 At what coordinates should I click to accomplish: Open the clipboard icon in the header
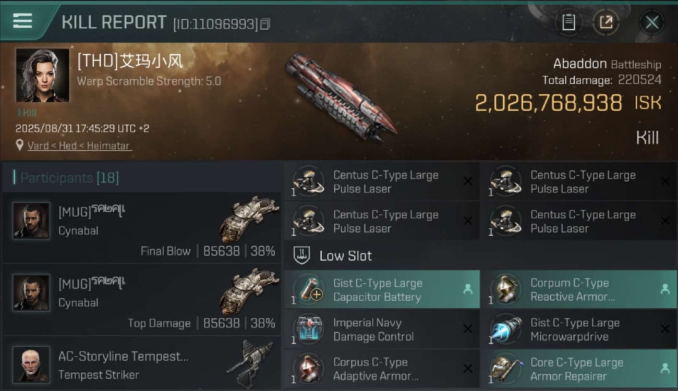[568, 22]
